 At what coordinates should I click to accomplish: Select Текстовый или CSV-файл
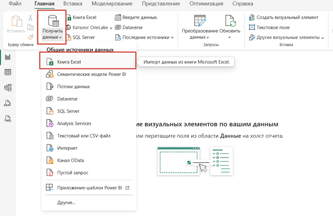click(x=89, y=136)
